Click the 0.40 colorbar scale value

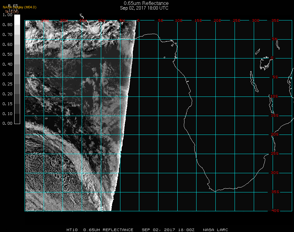7,64
